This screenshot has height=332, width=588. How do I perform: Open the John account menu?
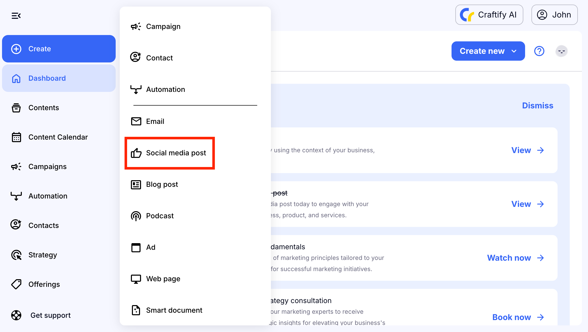(x=554, y=15)
